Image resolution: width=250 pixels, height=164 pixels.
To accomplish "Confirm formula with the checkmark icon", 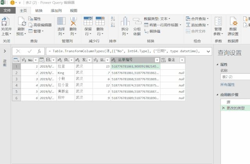I will tap(29, 51).
